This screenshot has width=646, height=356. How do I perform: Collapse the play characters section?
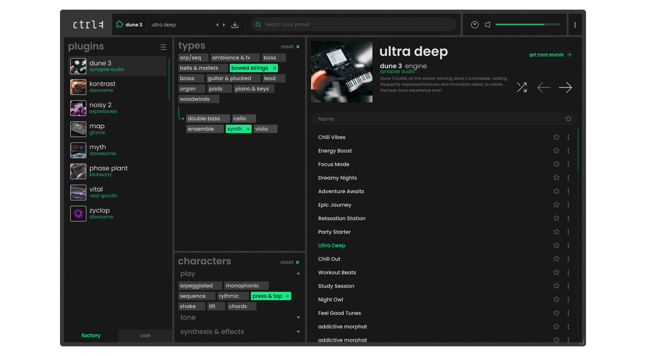pos(298,273)
